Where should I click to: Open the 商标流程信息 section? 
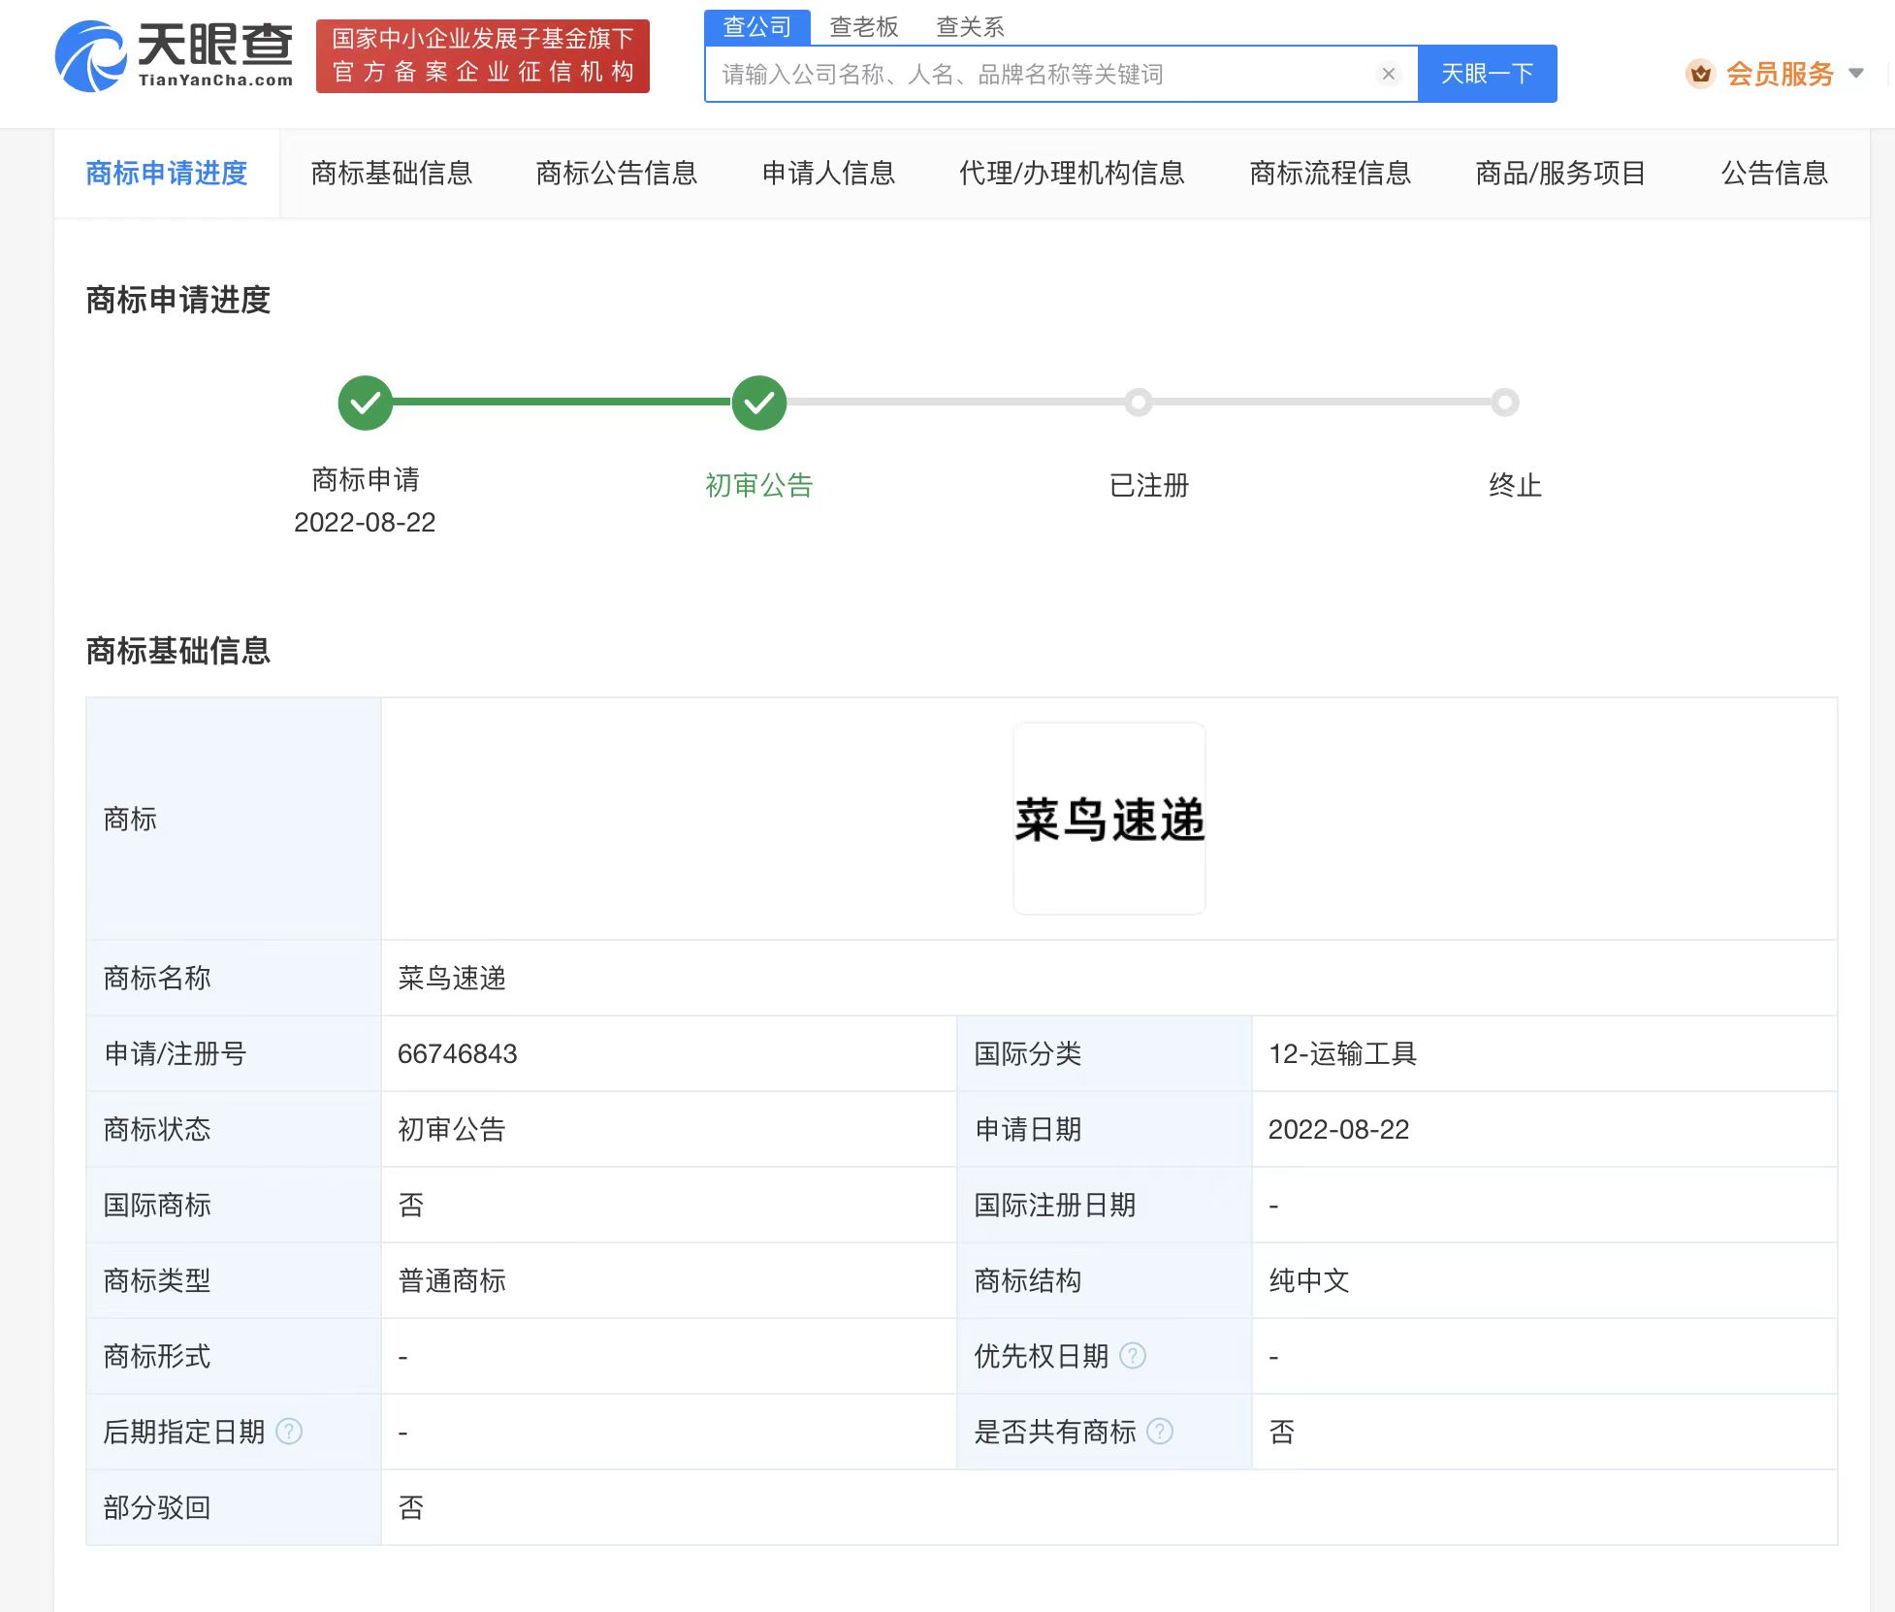tap(1331, 175)
